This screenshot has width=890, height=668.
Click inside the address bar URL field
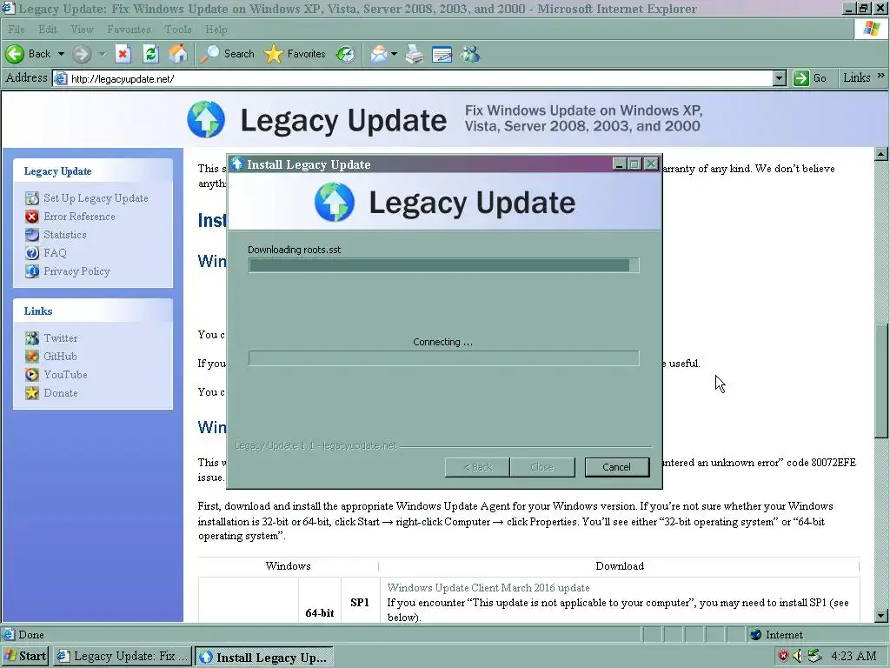tap(420, 78)
